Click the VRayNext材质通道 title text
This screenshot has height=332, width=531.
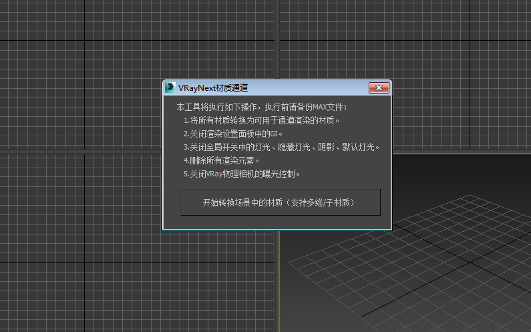tap(213, 88)
